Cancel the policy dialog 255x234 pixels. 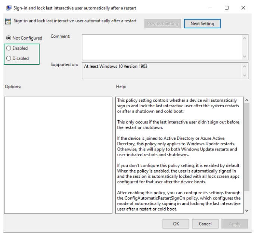coord(205,224)
